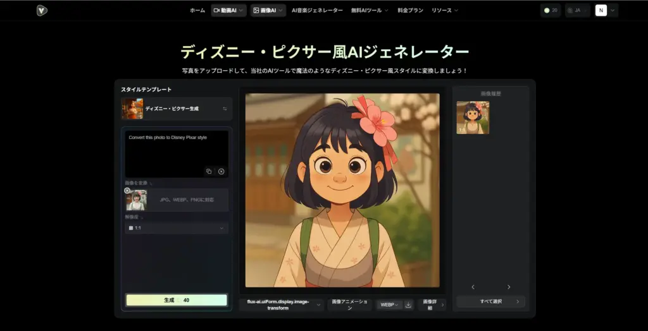The height and width of the screenshot is (331, 648).
Task: Click the すべて選択 button
Action: pyautogui.click(x=490, y=301)
